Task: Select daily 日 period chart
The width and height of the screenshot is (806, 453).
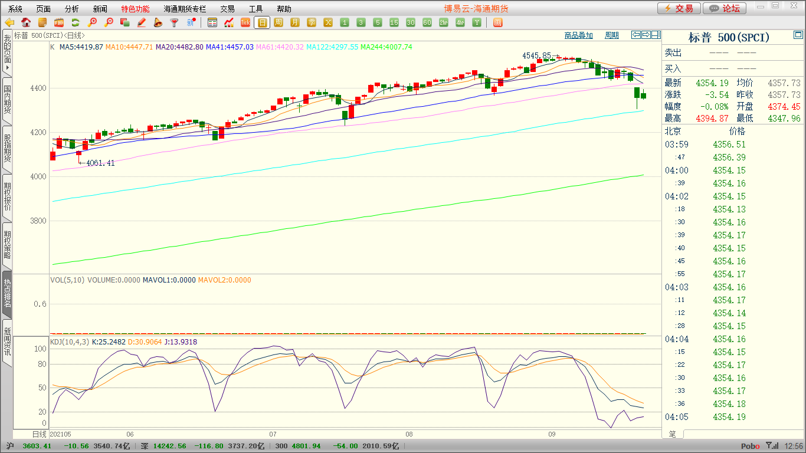Action: click(x=262, y=22)
